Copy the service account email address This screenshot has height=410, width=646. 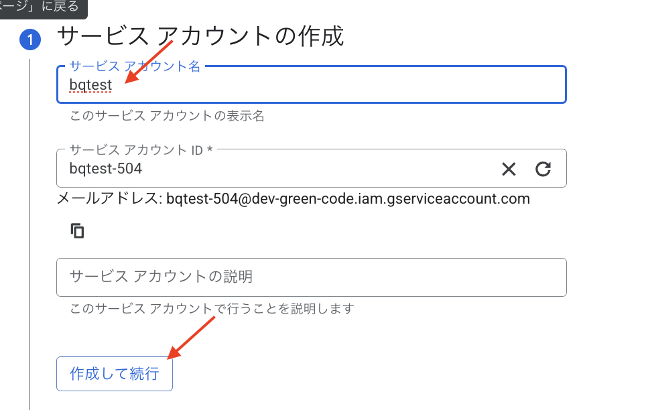point(78,231)
